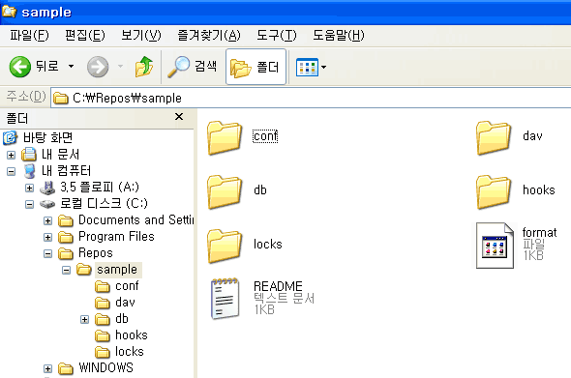Open the 보기(V) menu
Screen dimensions: 571x378
[x=141, y=36]
